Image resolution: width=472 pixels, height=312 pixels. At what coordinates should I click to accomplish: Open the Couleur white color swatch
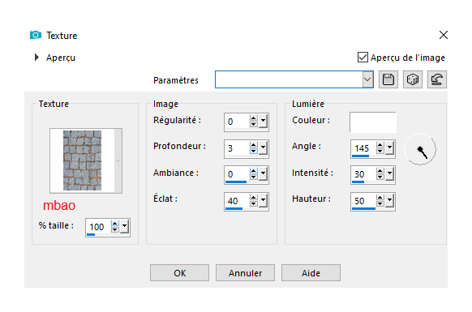(373, 122)
